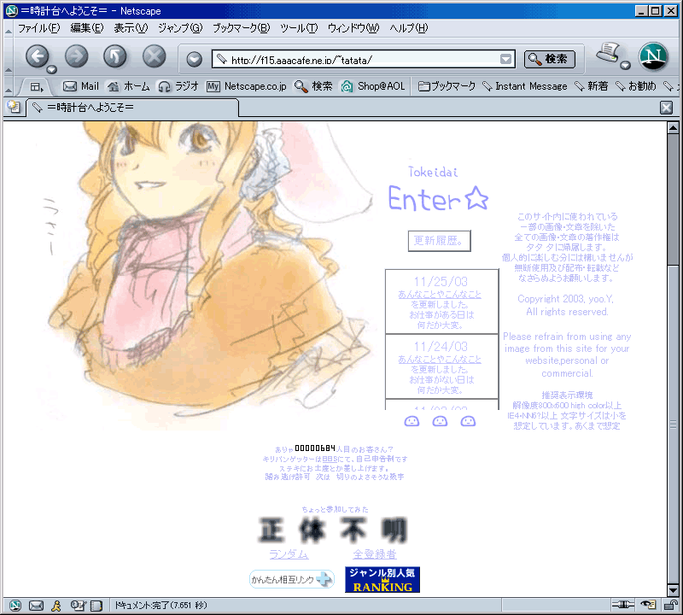Viewport: 683px width, 615px height.
Task: Go to ホーム (Home) in the personal toolbar
Action: (129, 86)
